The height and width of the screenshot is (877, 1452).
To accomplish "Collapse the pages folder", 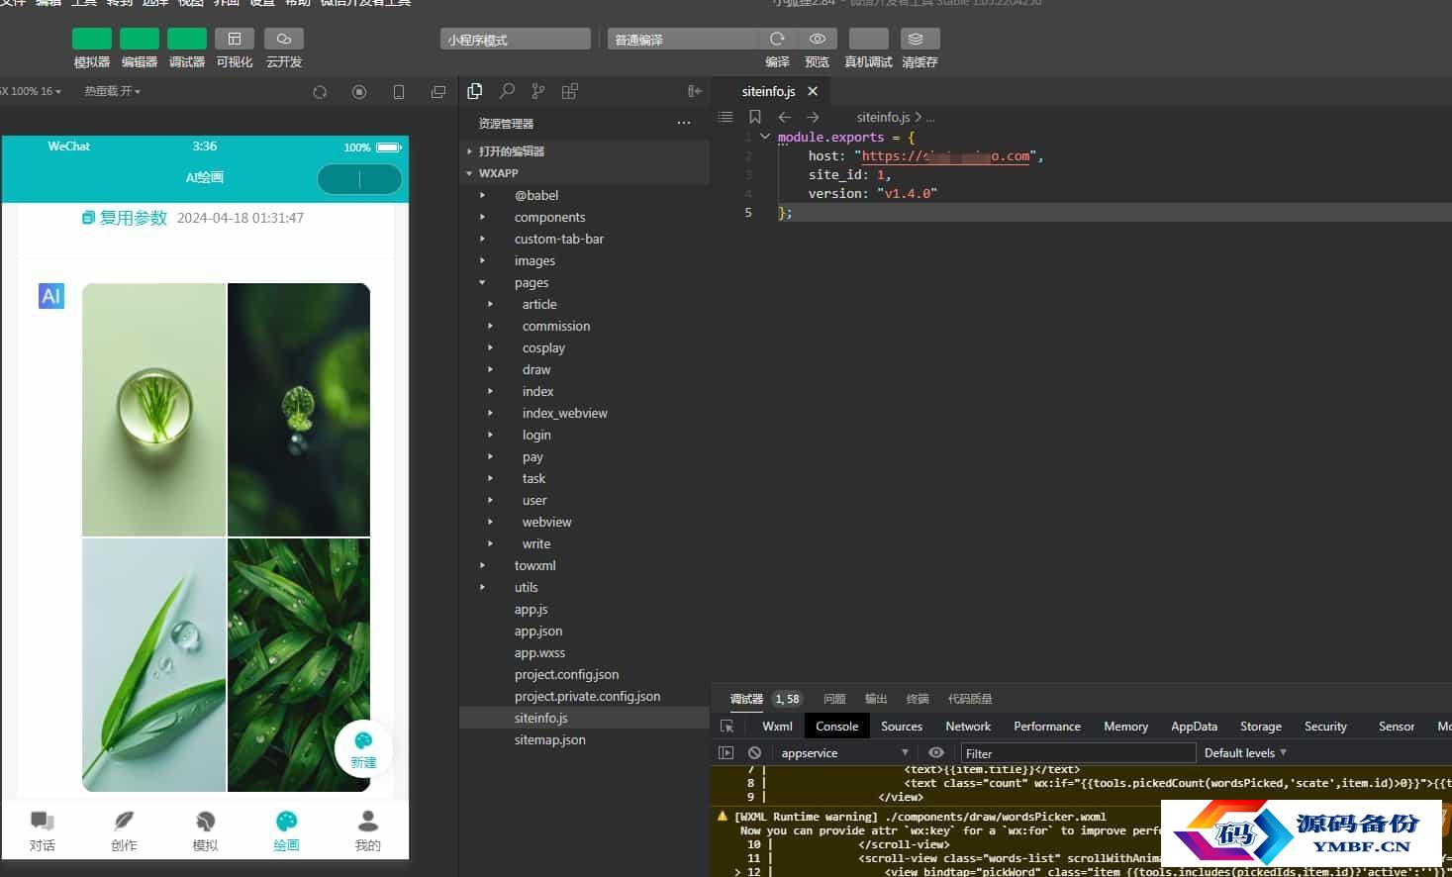I will (584, 282).
